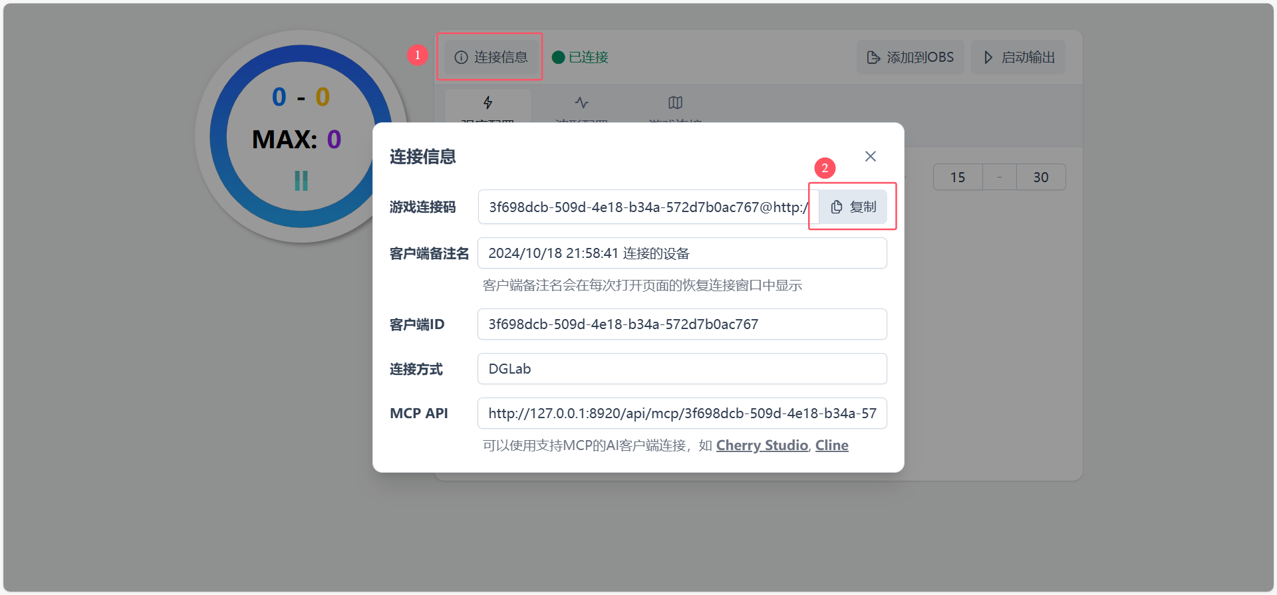Screen dimensions: 1277x595
Task: Open the Cline link
Action: pyautogui.click(x=832, y=445)
